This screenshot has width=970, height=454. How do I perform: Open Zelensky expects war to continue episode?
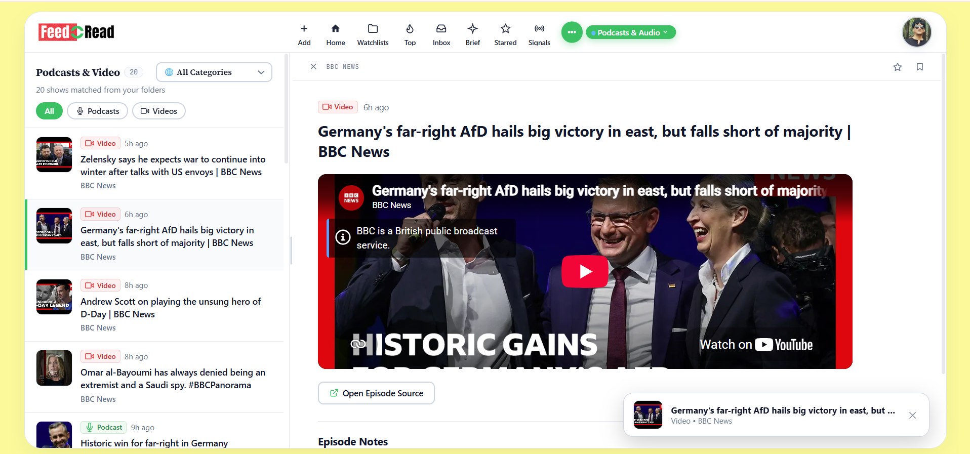[x=154, y=163]
